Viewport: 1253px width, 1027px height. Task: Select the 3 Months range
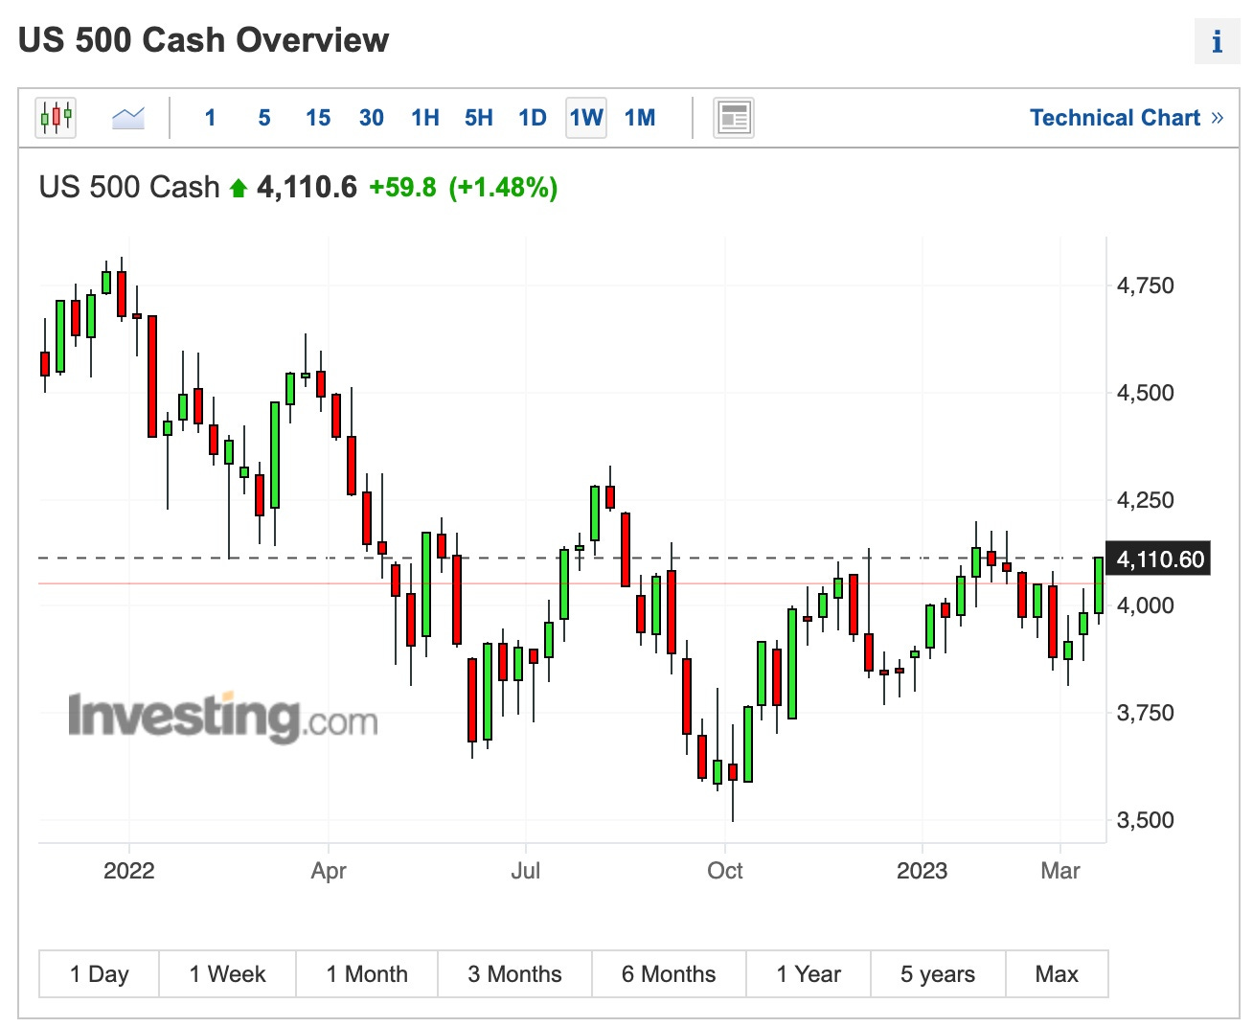coord(515,974)
